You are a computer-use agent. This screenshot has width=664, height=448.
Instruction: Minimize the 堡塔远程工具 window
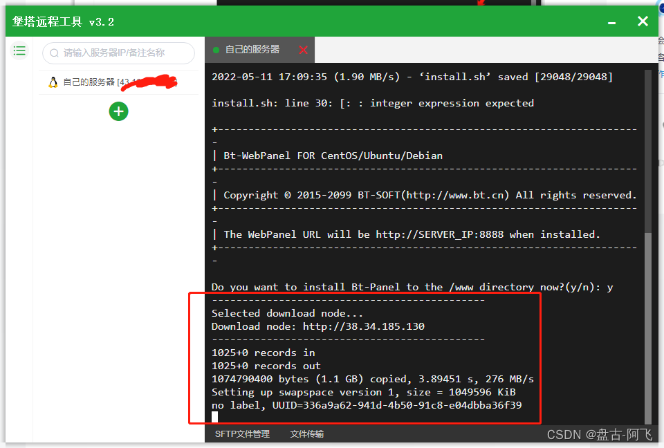(612, 22)
